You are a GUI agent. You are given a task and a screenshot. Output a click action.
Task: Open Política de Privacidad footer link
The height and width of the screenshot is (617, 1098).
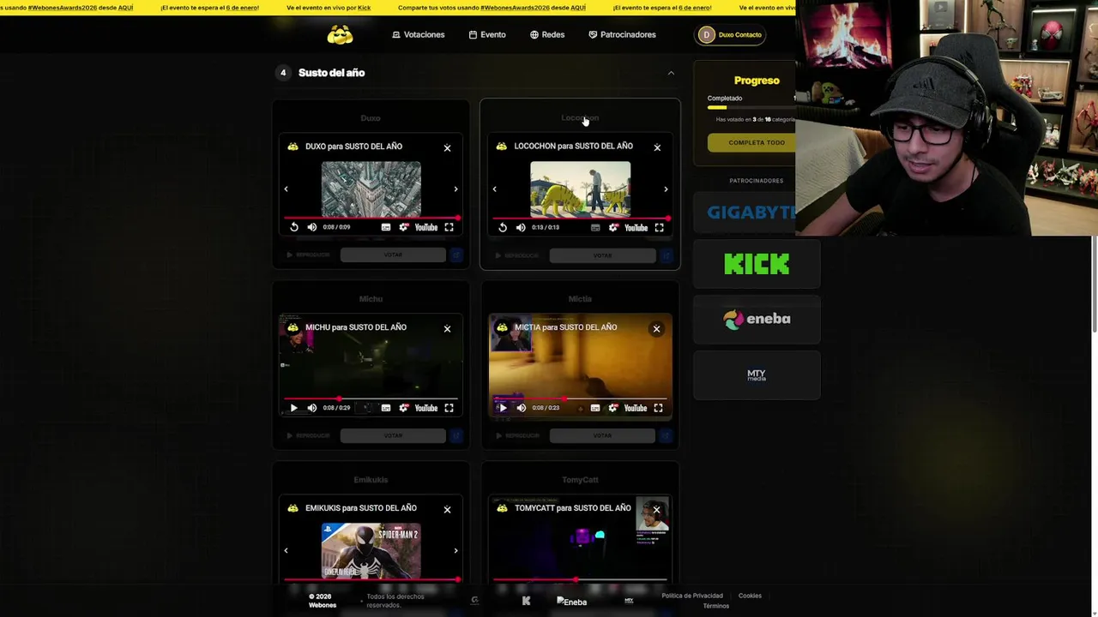(692, 596)
